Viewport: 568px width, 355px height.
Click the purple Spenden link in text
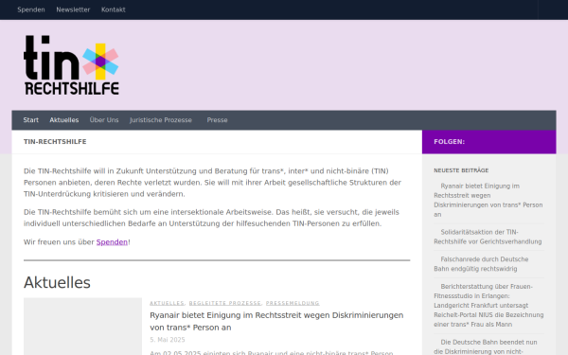pyautogui.click(x=112, y=242)
